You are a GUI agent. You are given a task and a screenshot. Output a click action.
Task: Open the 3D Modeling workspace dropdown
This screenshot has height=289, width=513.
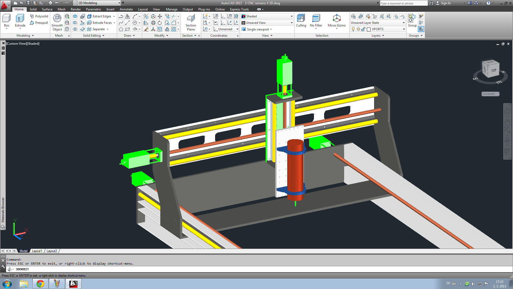click(x=119, y=3)
